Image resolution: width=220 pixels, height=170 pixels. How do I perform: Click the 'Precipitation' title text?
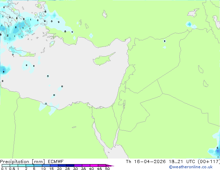tap(15, 162)
